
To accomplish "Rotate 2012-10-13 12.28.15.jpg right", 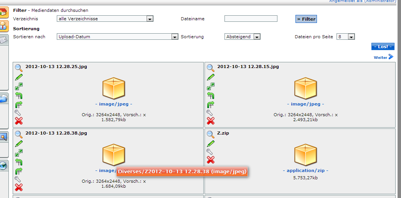I will coord(210,104).
